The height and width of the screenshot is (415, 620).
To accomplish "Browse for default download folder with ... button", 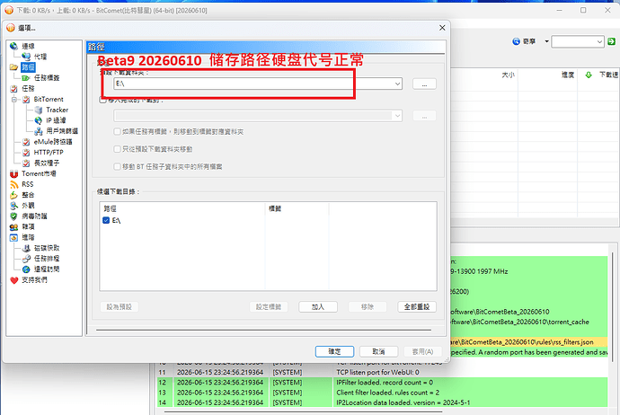I will [x=424, y=84].
